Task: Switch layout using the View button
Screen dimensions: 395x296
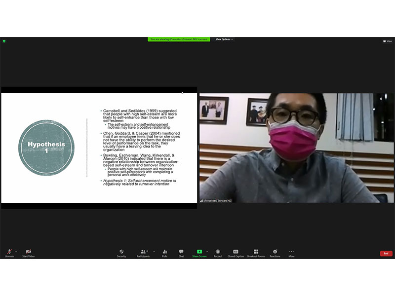Action: [388, 41]
